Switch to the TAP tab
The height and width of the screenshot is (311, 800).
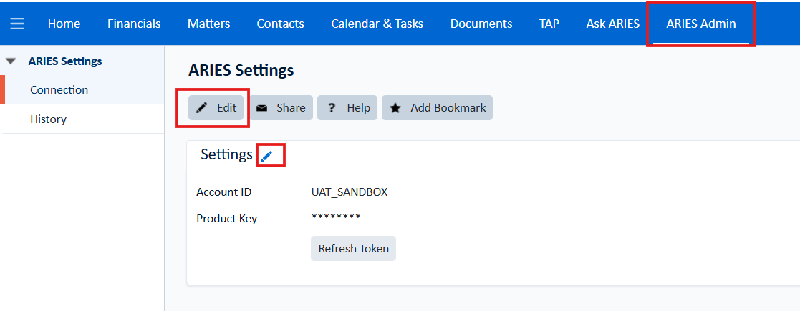[549, 24]
